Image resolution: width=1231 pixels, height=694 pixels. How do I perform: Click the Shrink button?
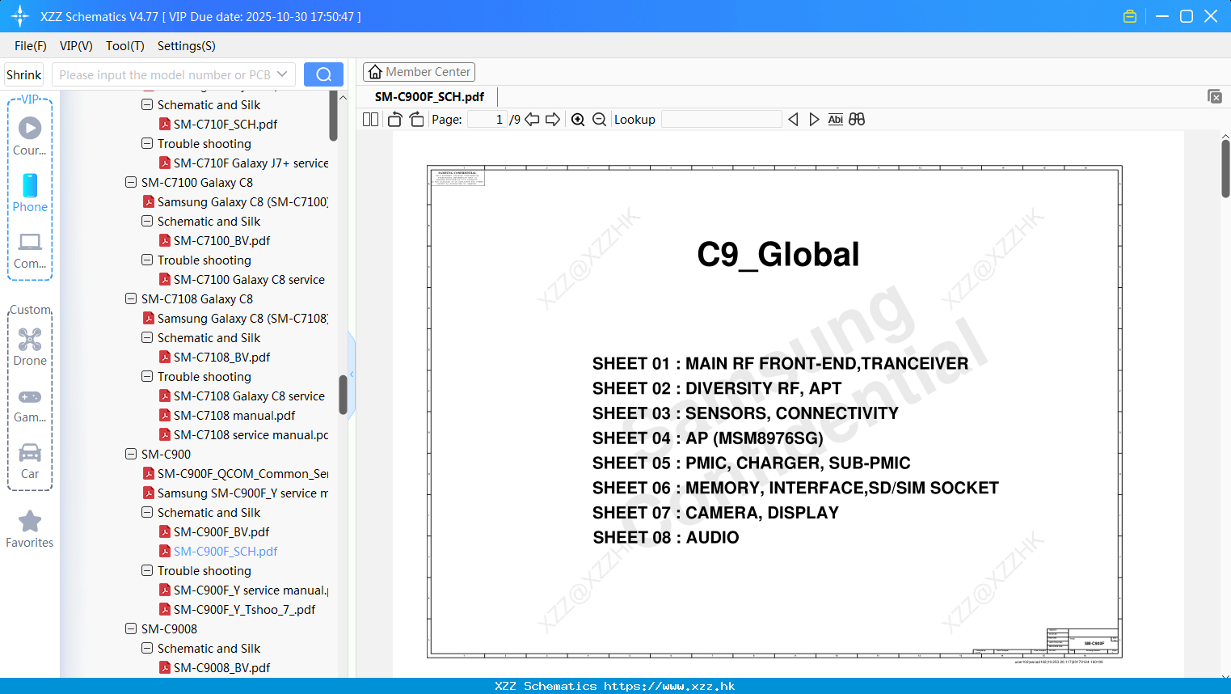pyautogui.click(x=24, y=74)
